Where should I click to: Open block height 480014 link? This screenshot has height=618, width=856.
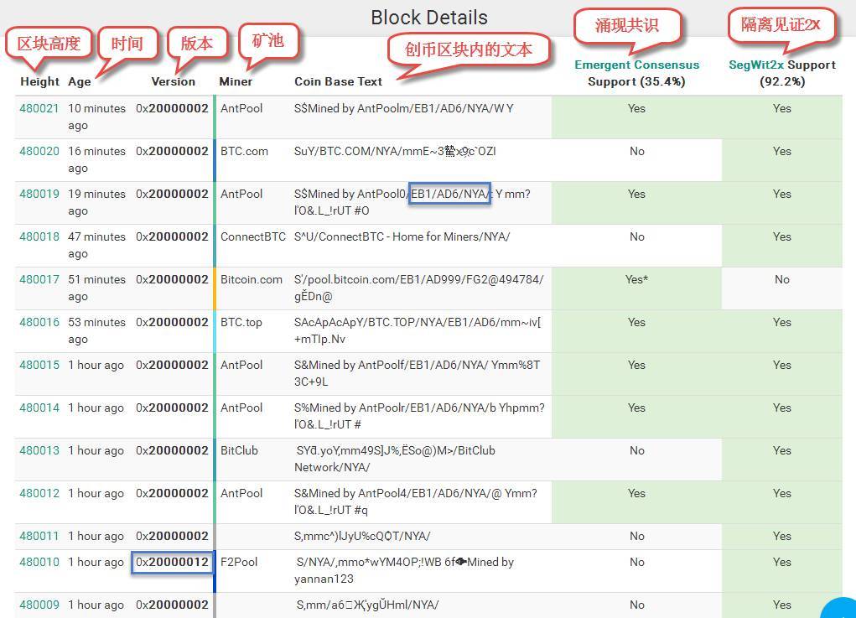tap(39, 408)
